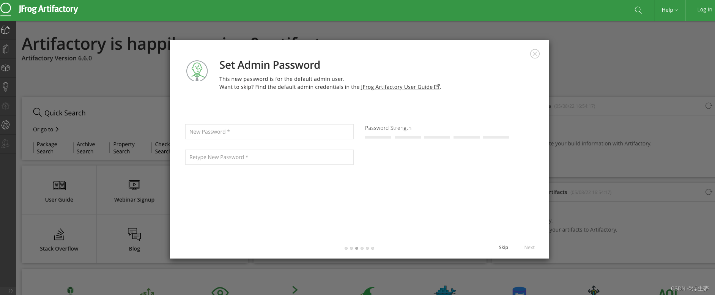The width and height of the screenshot is (715, 295).
Task: Select the third wizard step dot
Action: tap(357, 248)
